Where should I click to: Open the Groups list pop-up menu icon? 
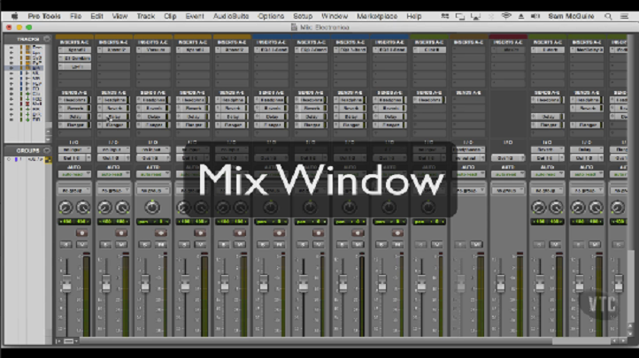pos(47,150)
